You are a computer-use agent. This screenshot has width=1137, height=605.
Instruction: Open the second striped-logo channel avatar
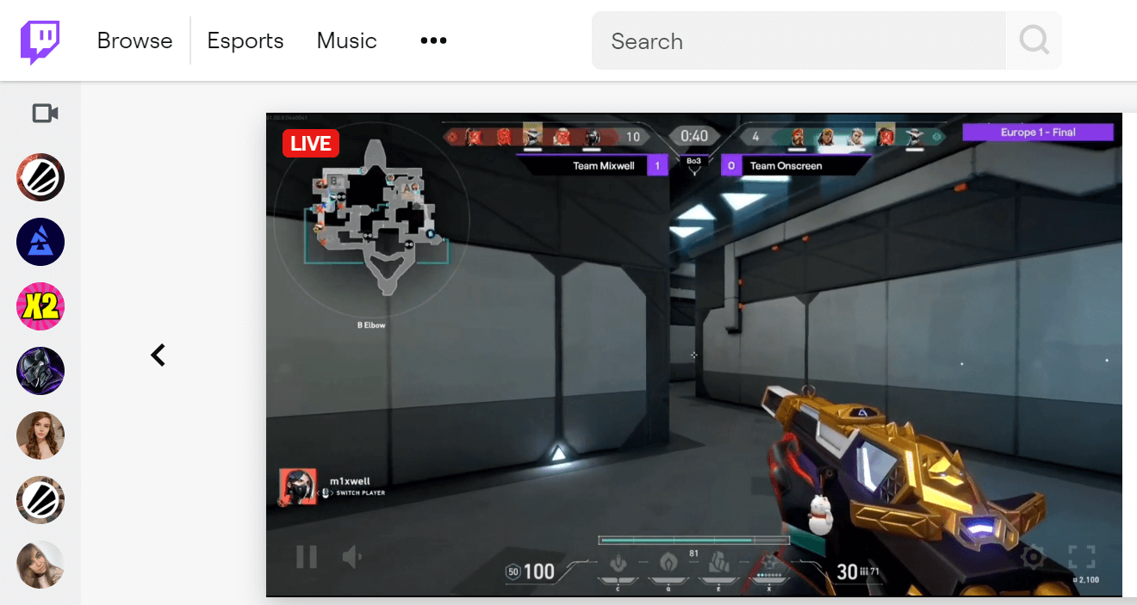(40, 500)
